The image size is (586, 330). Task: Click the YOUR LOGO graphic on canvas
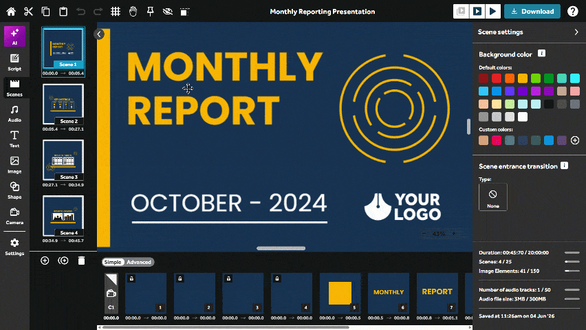[x=402, y=207]
